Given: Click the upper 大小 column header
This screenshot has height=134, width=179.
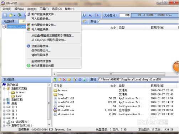Looking at the screenshot, I should tap(113, 28).
